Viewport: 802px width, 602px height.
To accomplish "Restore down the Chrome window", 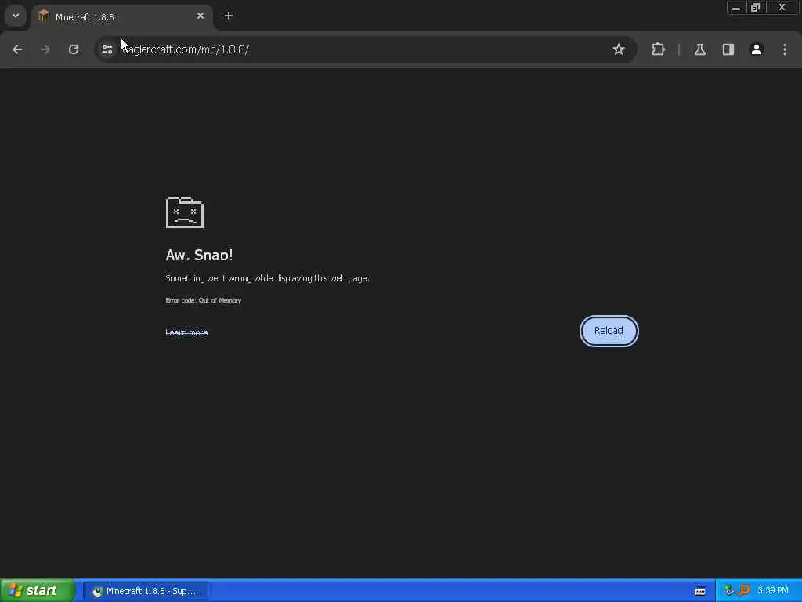I will coord(755,8).
